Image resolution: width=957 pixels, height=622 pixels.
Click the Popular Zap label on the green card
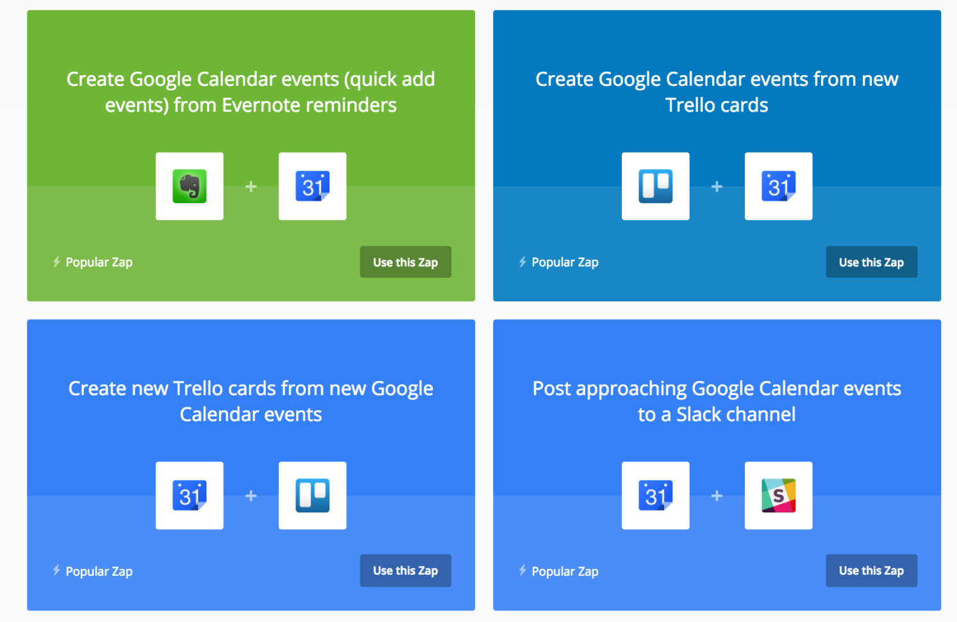click(99, 262)
